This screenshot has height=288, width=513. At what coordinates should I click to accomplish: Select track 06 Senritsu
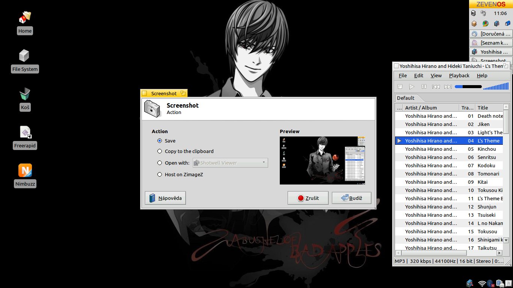tap(449, 157)
